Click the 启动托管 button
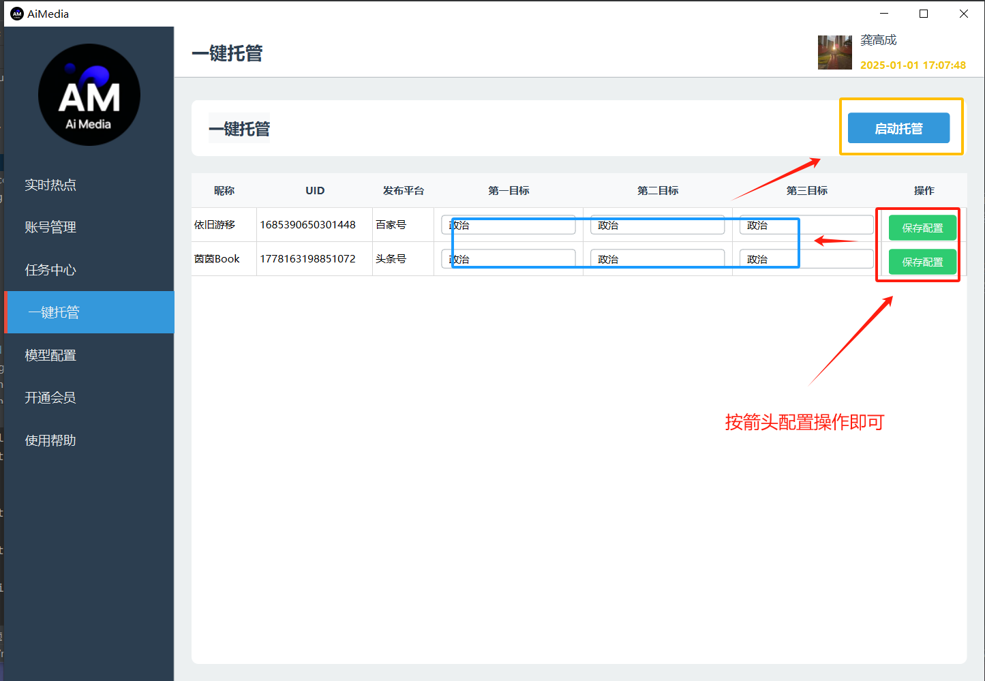 [898, 128]
